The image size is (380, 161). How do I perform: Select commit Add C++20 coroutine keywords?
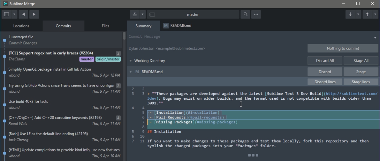click(x=62, y=120)
